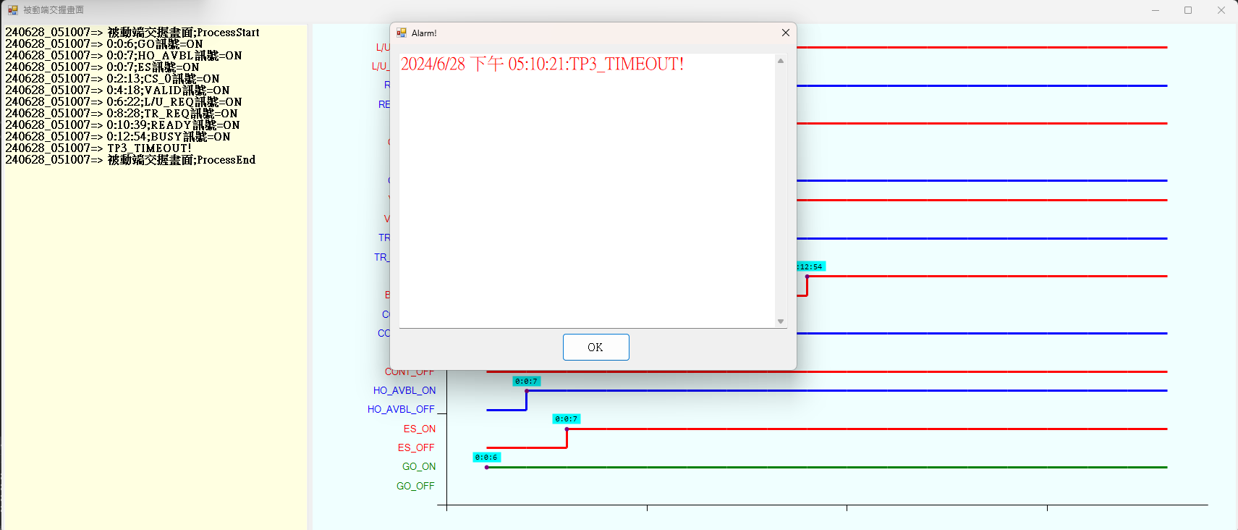Select log line READY訊號=ON
This screenshot has width=1238, height=530.
[122, 125]
